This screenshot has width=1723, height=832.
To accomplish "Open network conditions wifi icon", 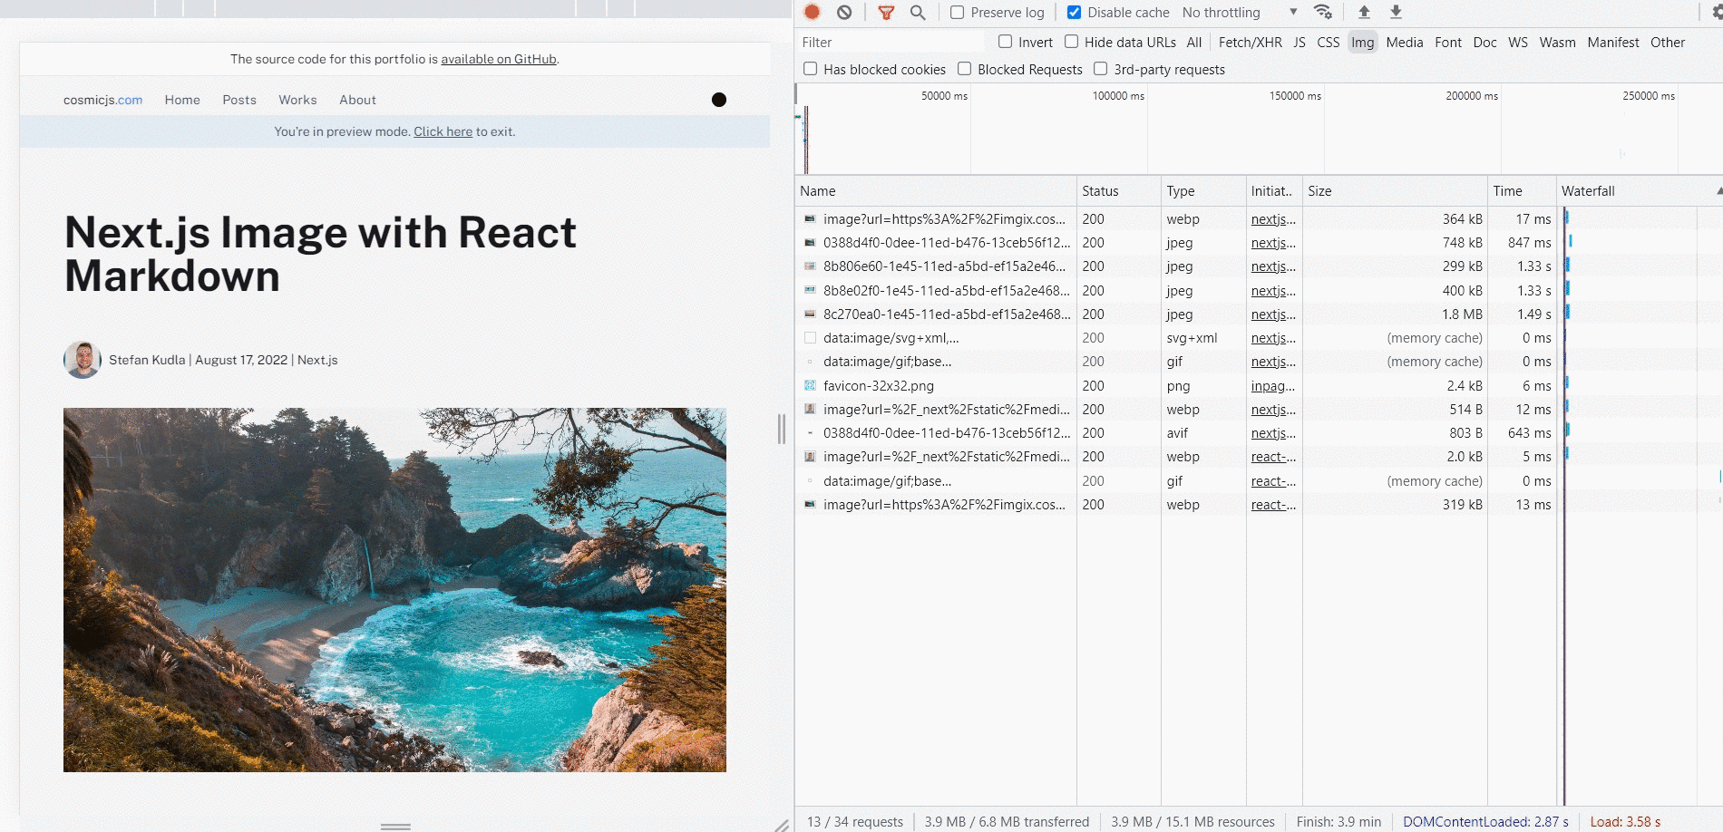I will click(x=1323, y=12).
